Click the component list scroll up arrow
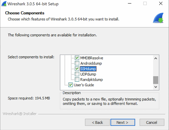Viewport: 169px width, 130px height. pos(156,58)
